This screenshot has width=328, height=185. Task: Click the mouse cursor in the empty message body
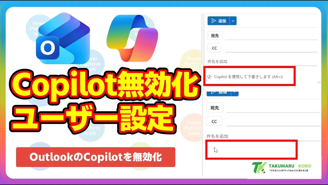216,150
